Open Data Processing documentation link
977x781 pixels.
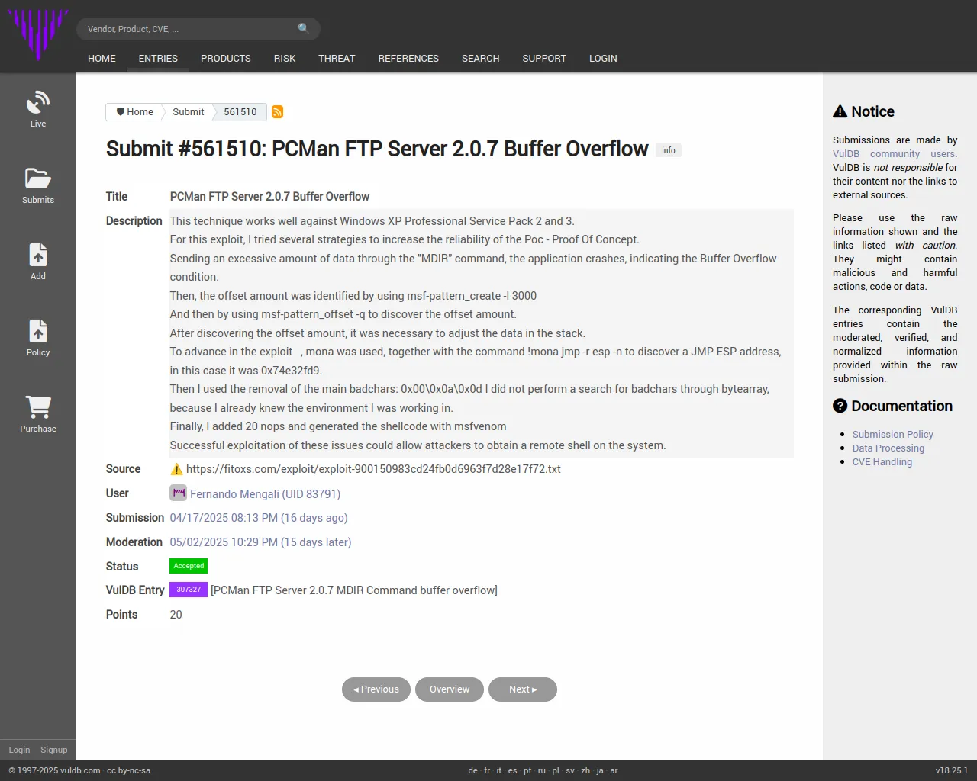888,448
